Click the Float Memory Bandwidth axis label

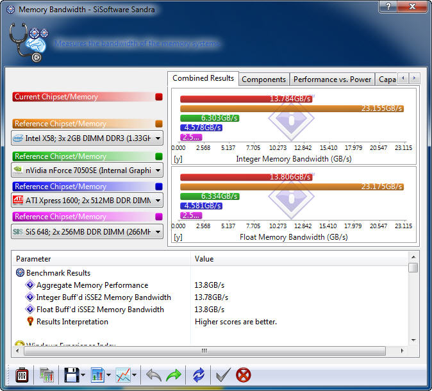tap(294, 237)
